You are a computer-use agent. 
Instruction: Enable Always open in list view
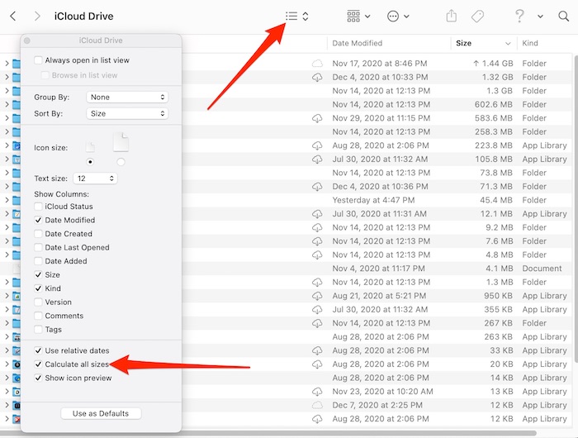(38, 60)
